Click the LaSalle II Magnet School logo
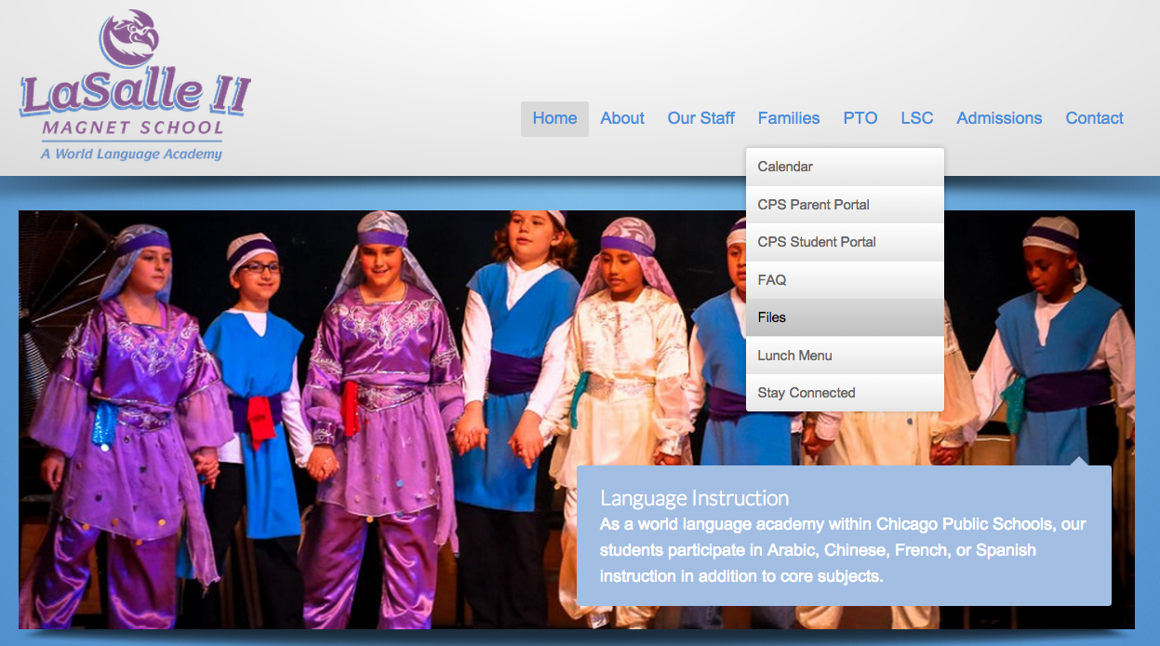The image size is (1160, 646). pyautogui.click(x=135, y=86)
